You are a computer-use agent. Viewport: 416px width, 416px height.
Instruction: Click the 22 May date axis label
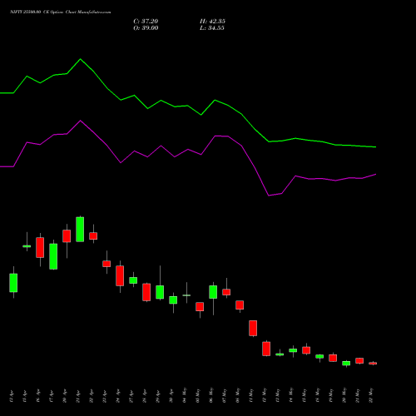click(371, 395)
